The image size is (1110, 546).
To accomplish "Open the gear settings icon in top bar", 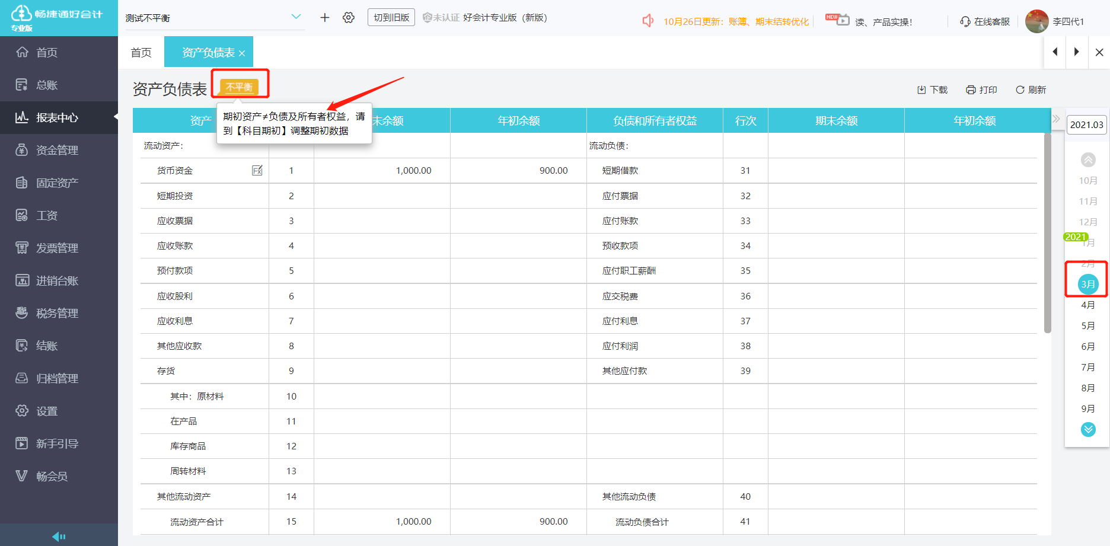I will coord(349,18).
